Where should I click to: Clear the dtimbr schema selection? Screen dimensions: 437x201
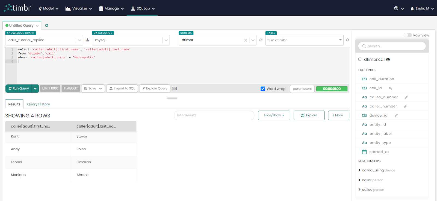[x=246, y=40]
